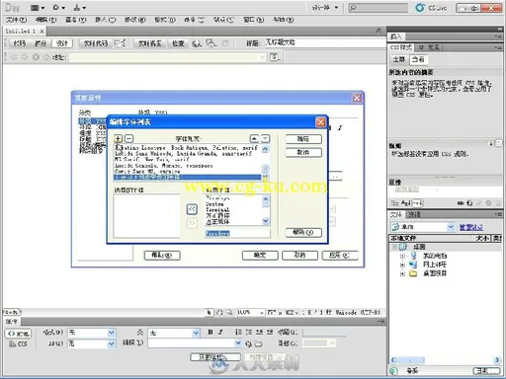Toggle Live View button
Screen dimensions: 506x379
click(x=150, y=43)
